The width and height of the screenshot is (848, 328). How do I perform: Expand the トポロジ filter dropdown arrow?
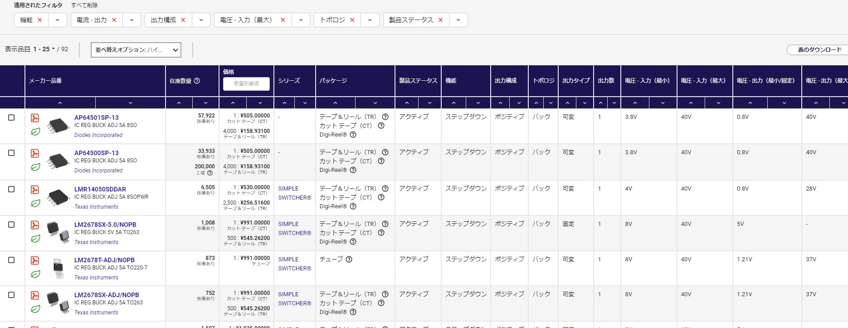coord(370,20)
